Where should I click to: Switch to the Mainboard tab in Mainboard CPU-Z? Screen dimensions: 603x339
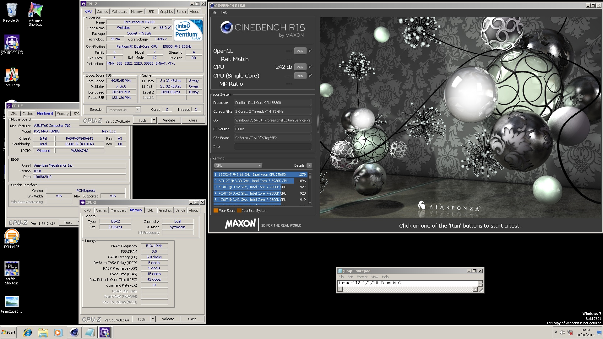point(45,114)
